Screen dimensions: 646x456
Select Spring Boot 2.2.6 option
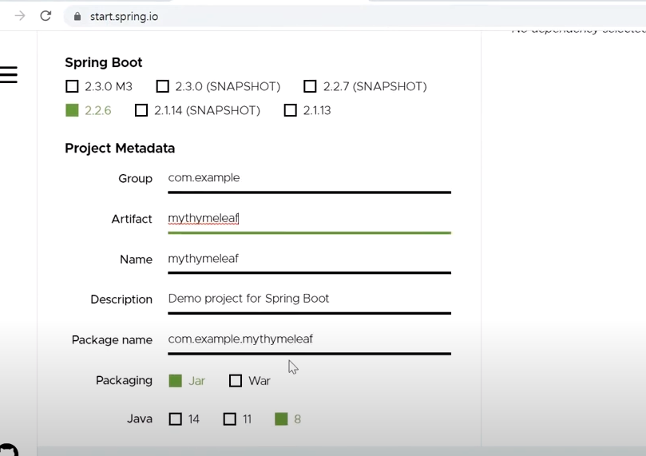89,110
